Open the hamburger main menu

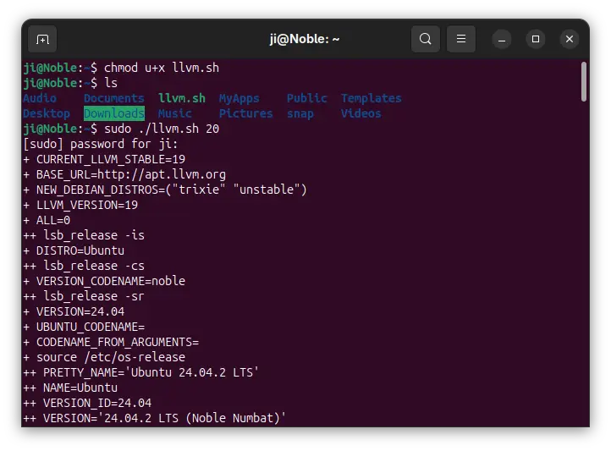461,39
